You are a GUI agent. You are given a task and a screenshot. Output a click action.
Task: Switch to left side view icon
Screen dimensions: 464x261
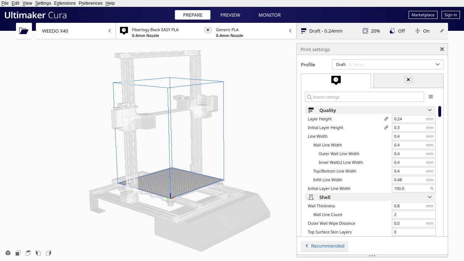pos(38,253)
